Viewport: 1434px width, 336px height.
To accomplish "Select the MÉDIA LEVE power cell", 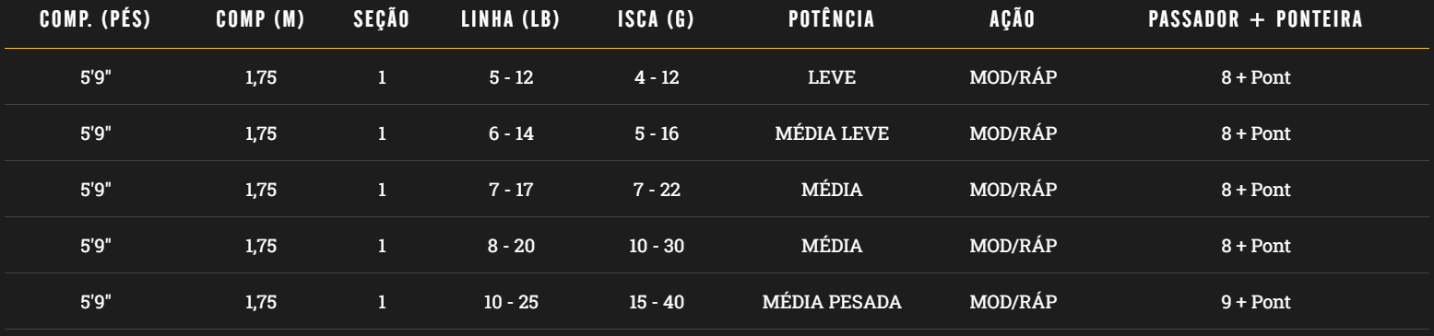I will click(x=832, y=133).
